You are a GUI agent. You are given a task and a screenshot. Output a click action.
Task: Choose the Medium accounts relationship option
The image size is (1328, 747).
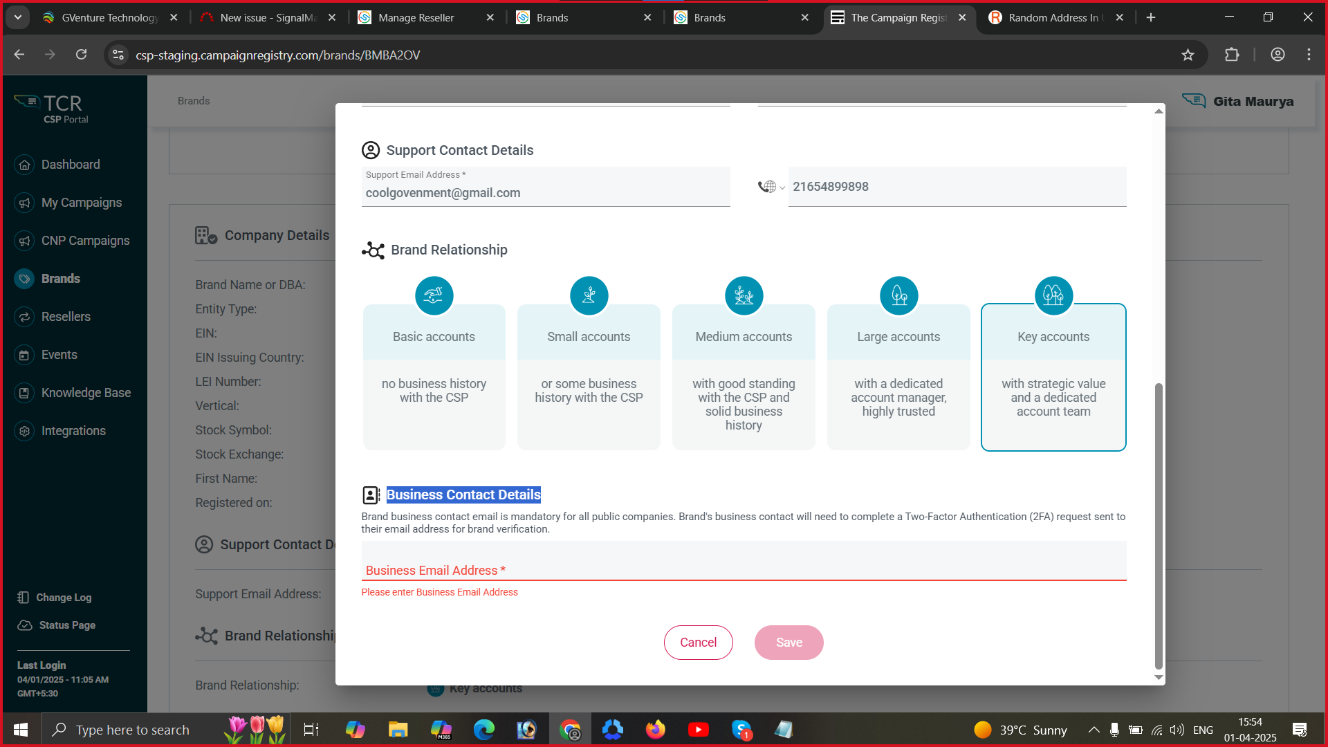point(744,377)
